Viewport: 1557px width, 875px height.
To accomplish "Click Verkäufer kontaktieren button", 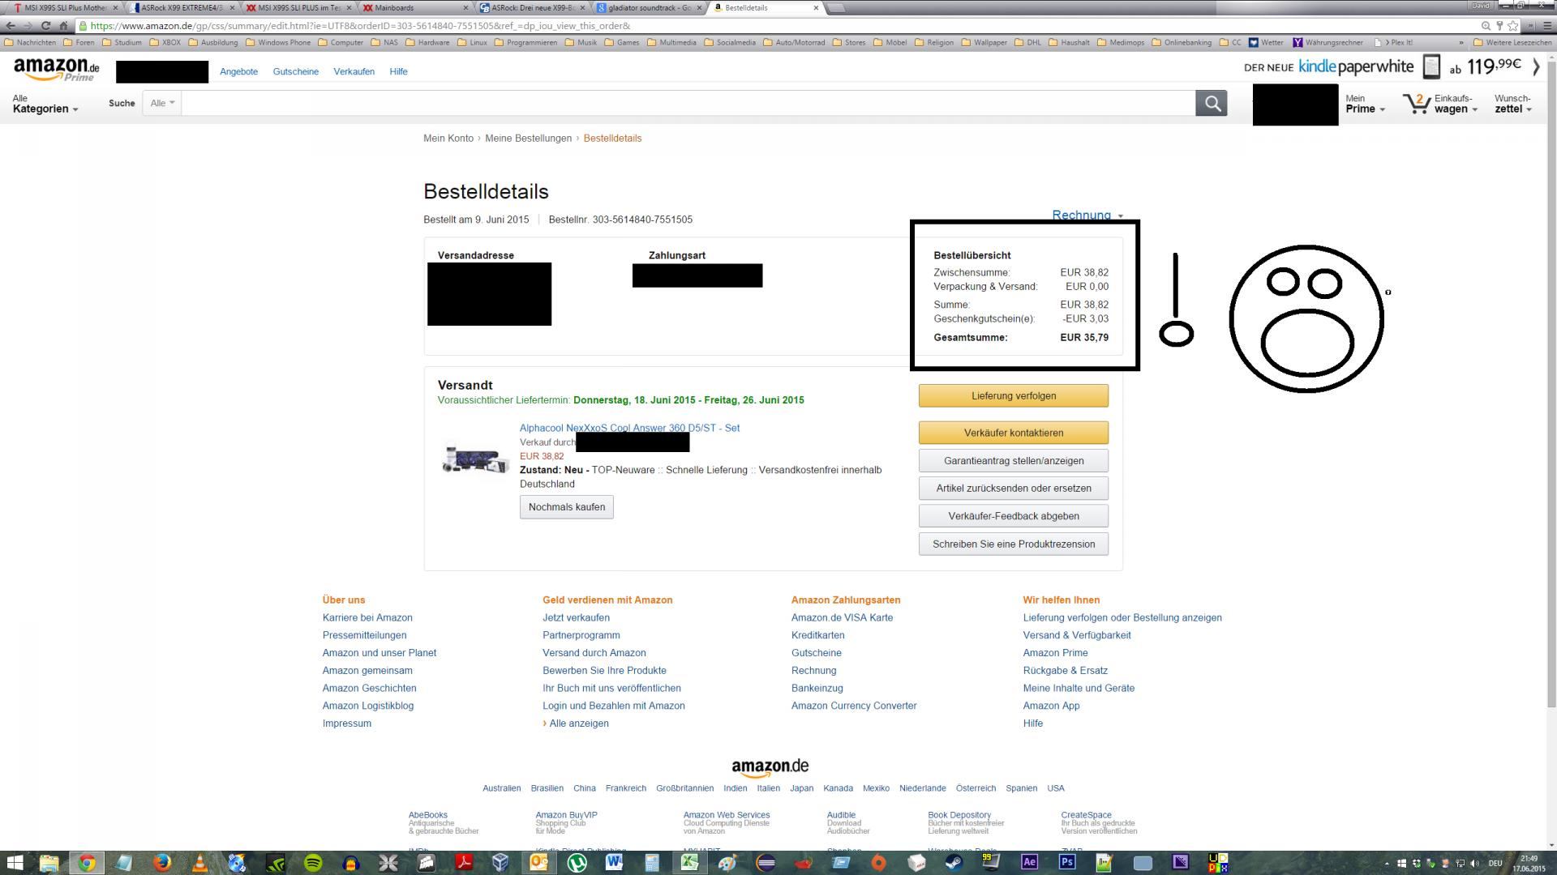I will click(1014, 433).
